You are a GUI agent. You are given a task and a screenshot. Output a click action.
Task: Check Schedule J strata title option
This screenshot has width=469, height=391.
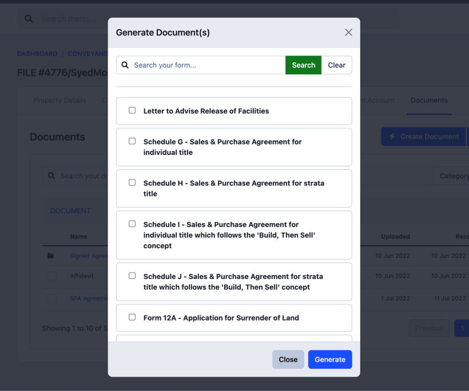coord(132,276)
